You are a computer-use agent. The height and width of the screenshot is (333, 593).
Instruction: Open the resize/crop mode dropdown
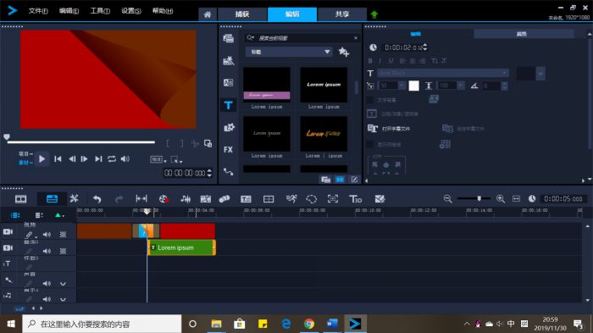tap(176, 159)
